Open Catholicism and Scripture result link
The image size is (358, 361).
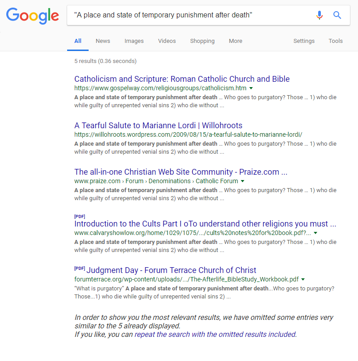(182, 79)
